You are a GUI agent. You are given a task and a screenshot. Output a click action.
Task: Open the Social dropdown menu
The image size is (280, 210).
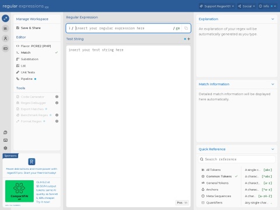click(246, 6)
